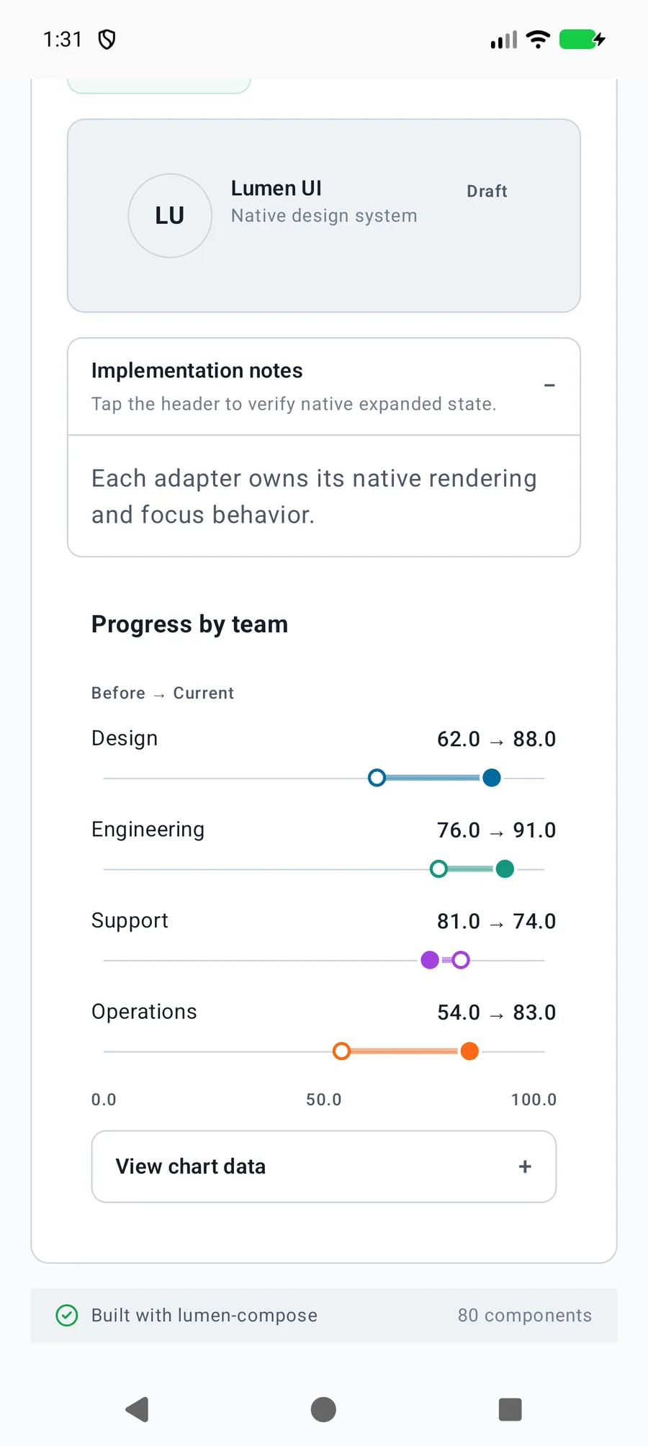Image resolution: width=648 pixels, height=1446 pixels.
Task: Expand View chart data with the plus icon
Action: tap(525, 1167)
